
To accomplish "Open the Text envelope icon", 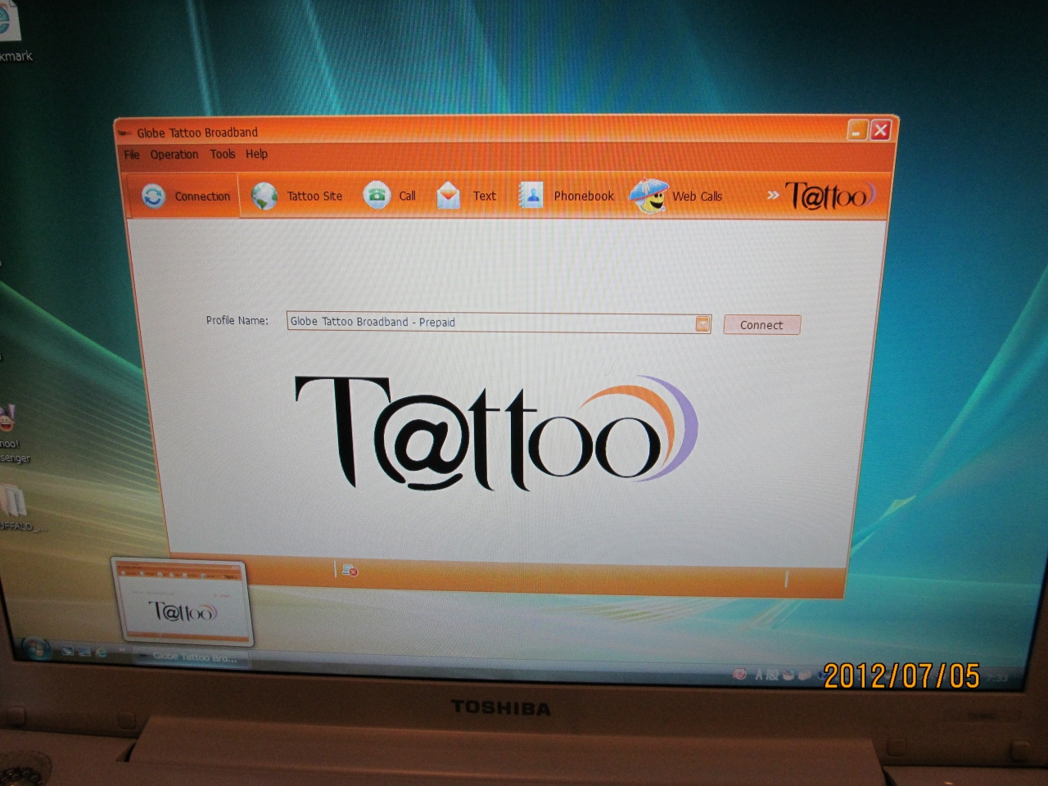I will (448, 195).
